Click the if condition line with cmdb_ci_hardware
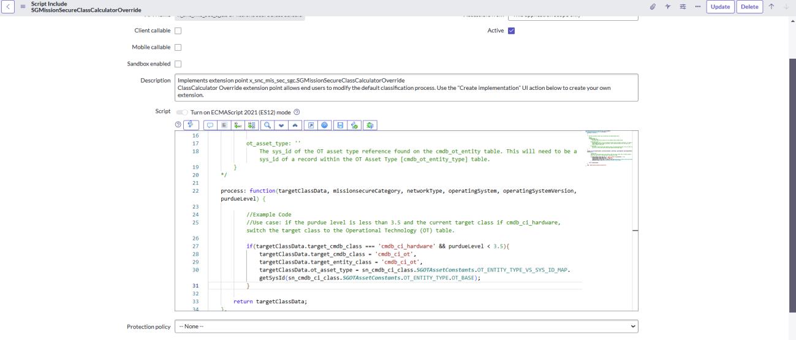796x340 pixels. click(x=378, y=246)
